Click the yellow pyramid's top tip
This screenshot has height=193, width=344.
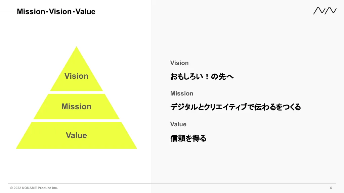76,48
